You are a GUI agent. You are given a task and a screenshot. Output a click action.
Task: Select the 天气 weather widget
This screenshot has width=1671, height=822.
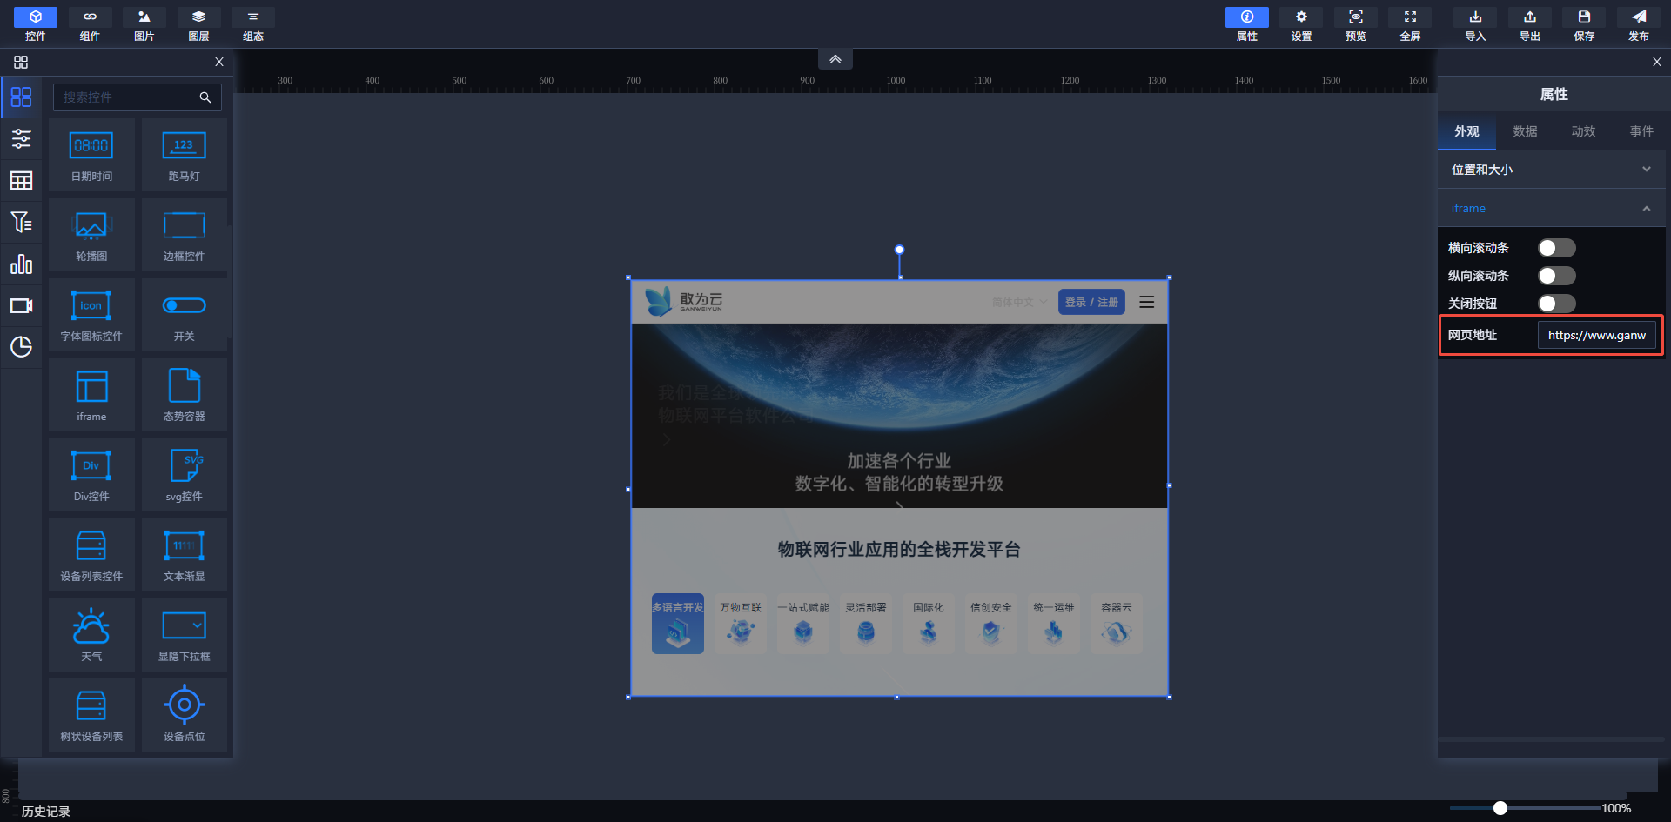[x=91, y=635]
